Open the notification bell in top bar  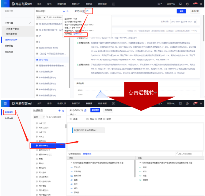[194, 4]
